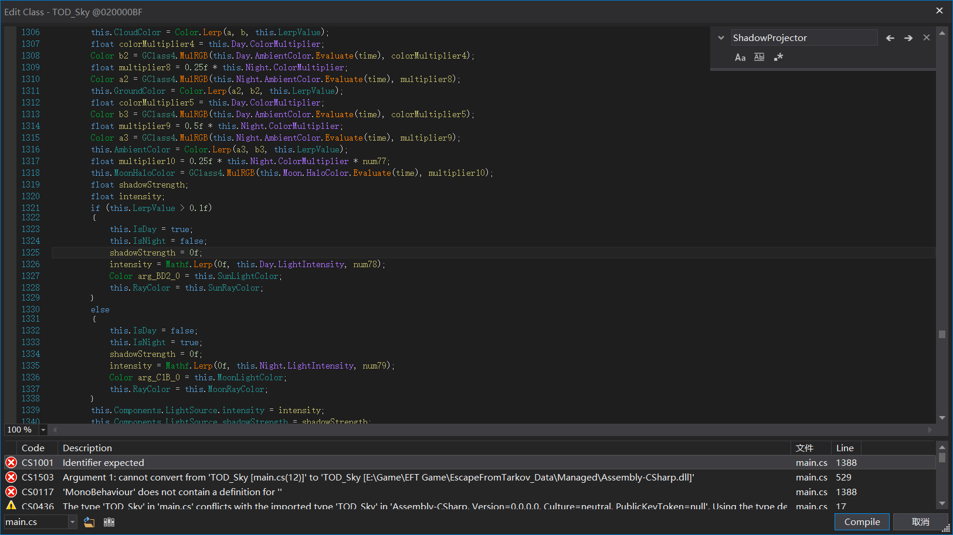The width and height of the screenshot is (953, 535).
Task: Click the CS1001 red error icon
Action: click(11, 463)
